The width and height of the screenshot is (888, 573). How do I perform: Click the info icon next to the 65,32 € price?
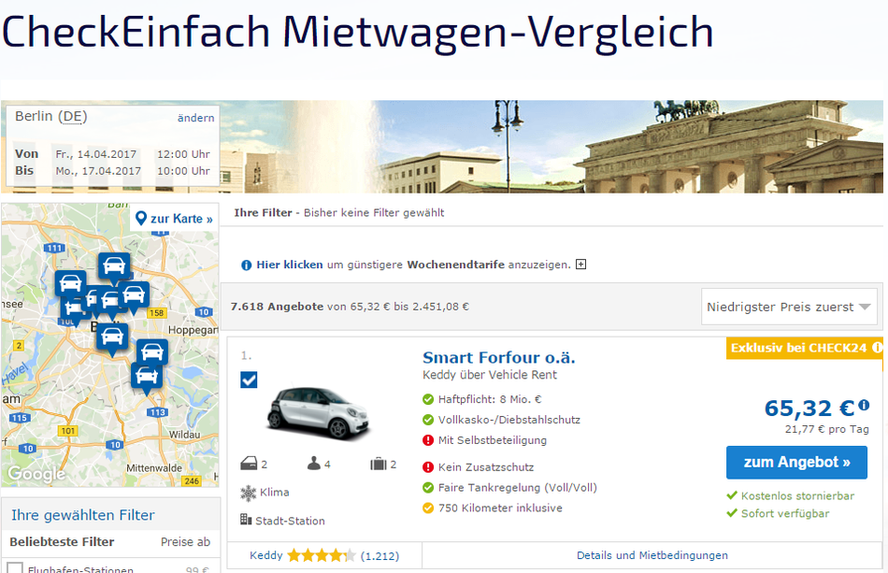click(x=864, y=404)
